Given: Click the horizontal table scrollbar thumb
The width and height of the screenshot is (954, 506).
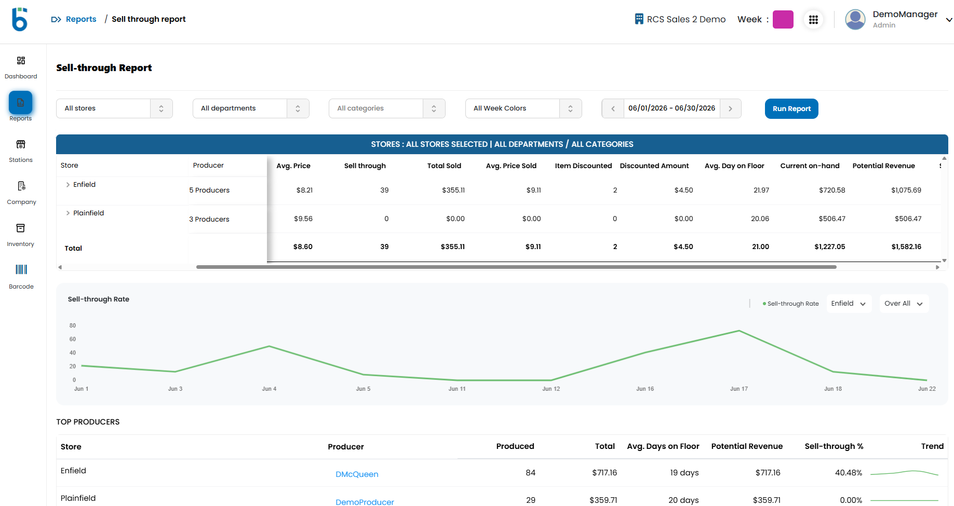Looking at the screenshot, I should (x=516, y=267).
